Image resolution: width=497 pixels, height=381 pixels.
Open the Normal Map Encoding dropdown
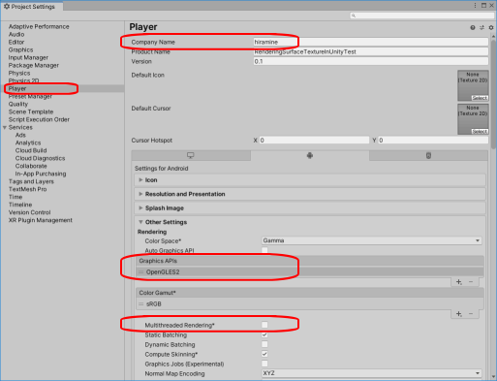click(371, 373)
